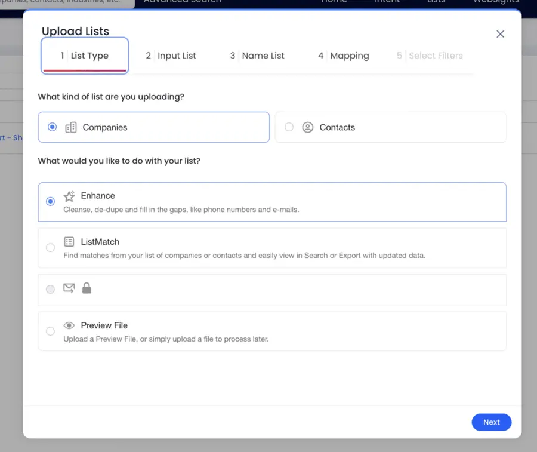Open the Select Filters step
537x452 pixels.
pos(430,56)
